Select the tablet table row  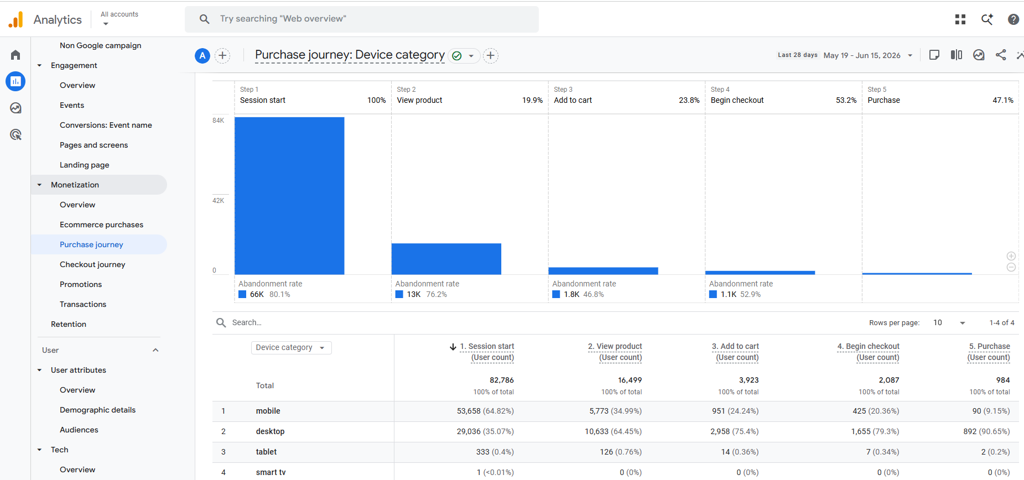point(616,452)
